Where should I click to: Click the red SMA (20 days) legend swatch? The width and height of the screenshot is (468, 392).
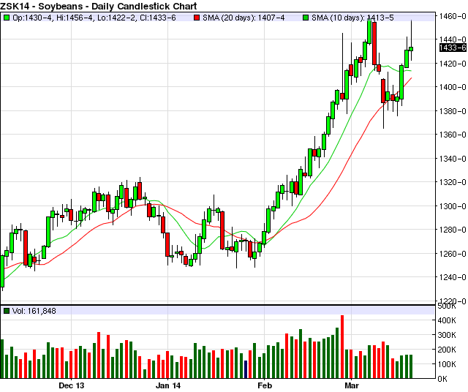pos(197,18)
